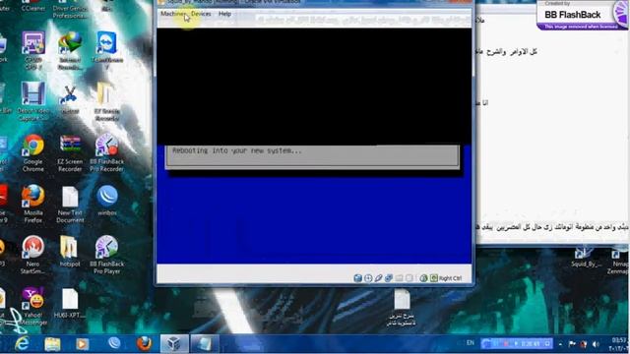
Task: Open Driver Genius Professional desktop shortcut
Action: coord(70,9)
